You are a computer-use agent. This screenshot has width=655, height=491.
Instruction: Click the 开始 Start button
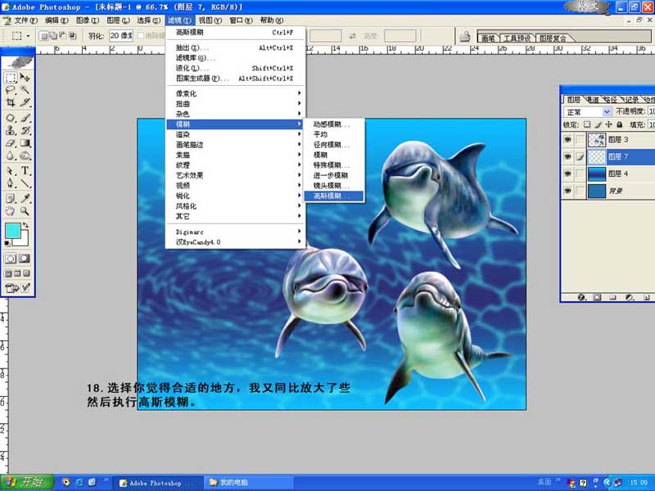(27, 482)
